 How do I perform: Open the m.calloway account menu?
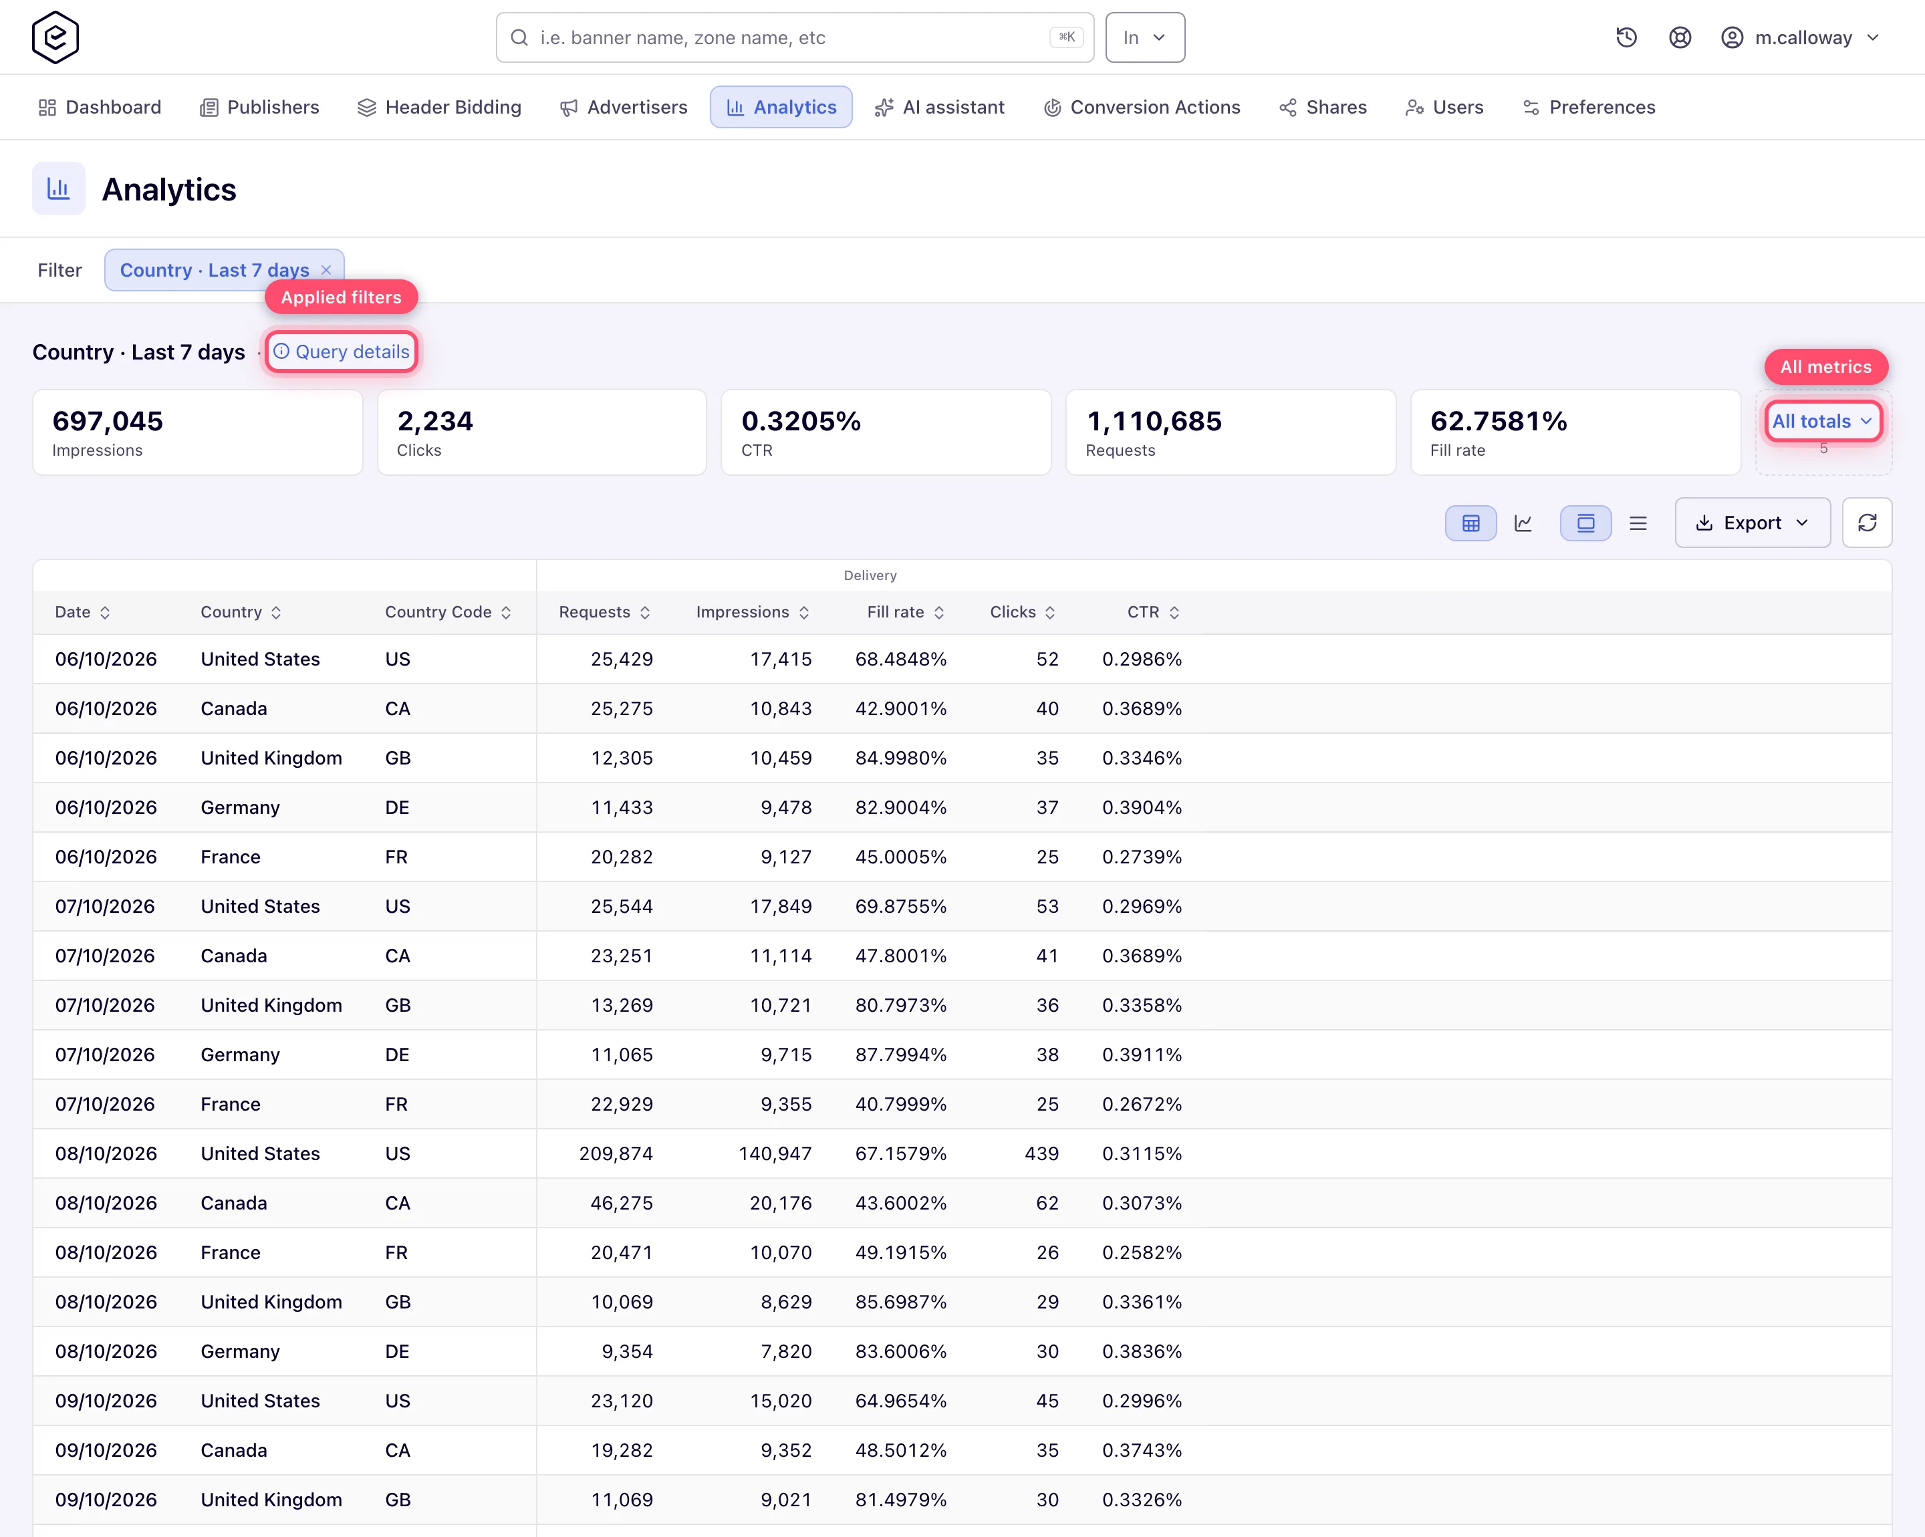tap(1800, 37)
